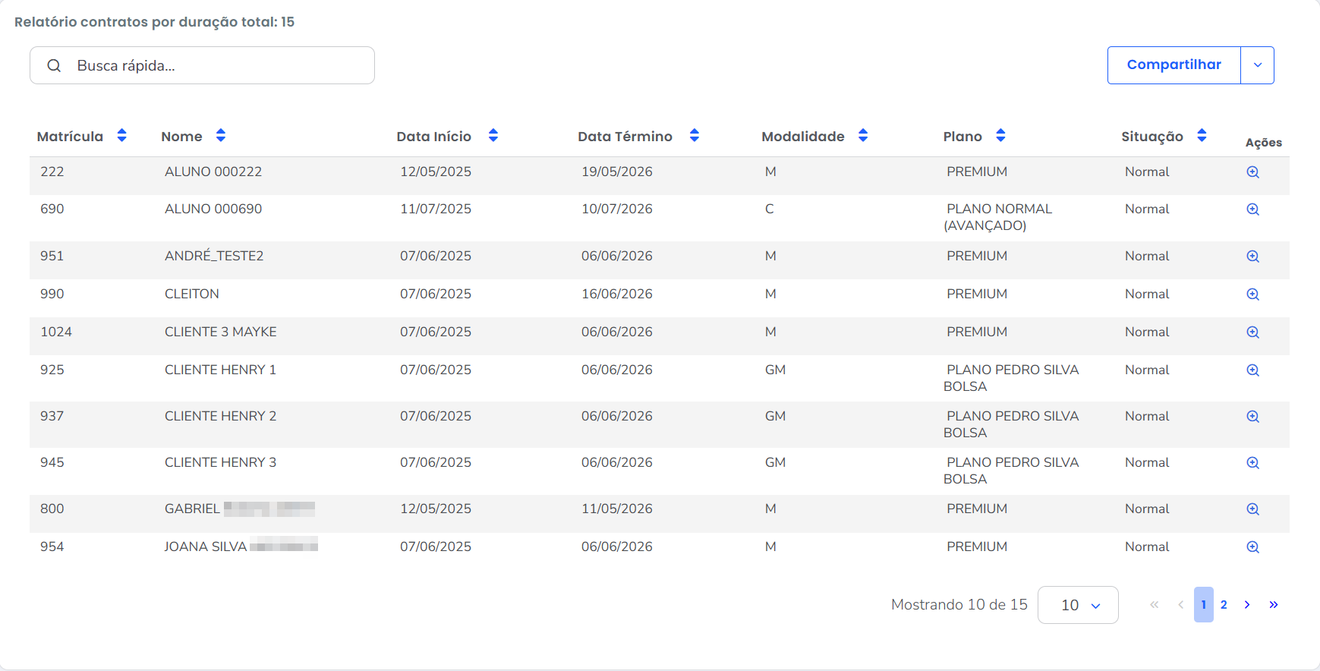The image size is (1320, 671).
Task: Sort by Data Término arrows
Action: 694,136
